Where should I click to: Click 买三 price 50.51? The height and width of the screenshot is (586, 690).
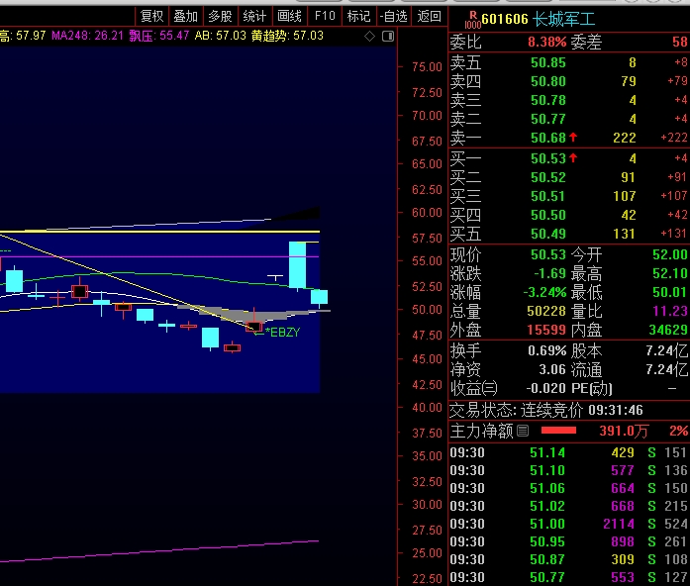click(547, 196)
